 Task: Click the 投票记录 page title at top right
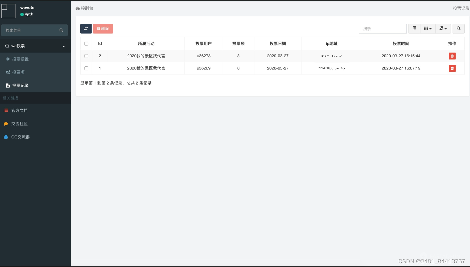click(461, 8)
